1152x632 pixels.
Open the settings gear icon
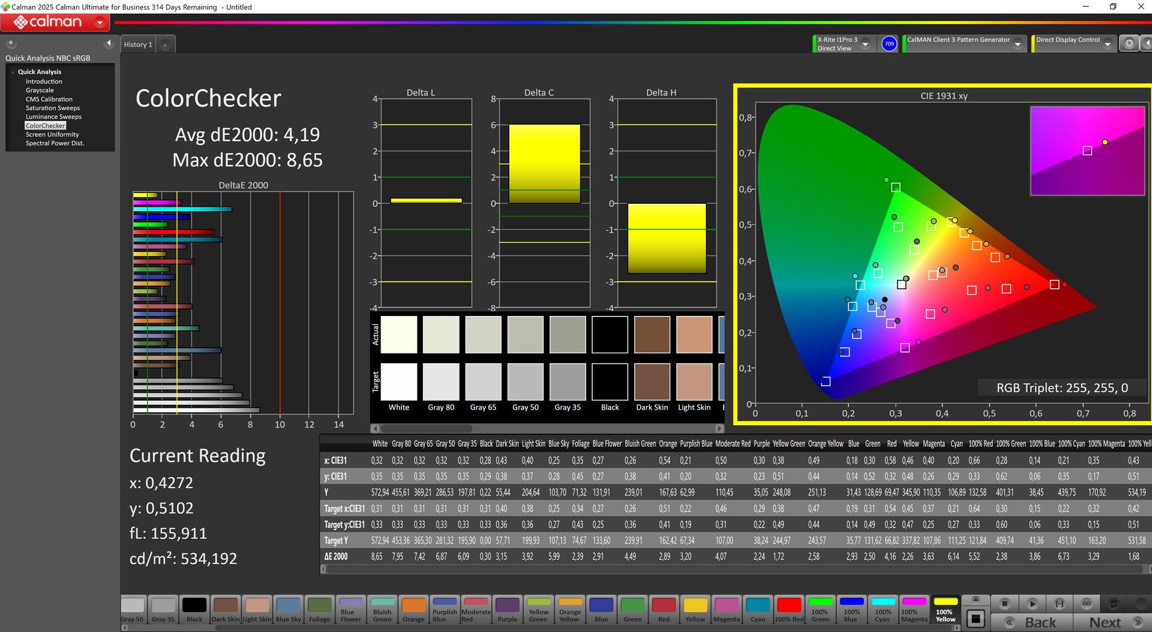click(x=1129, y=44)
